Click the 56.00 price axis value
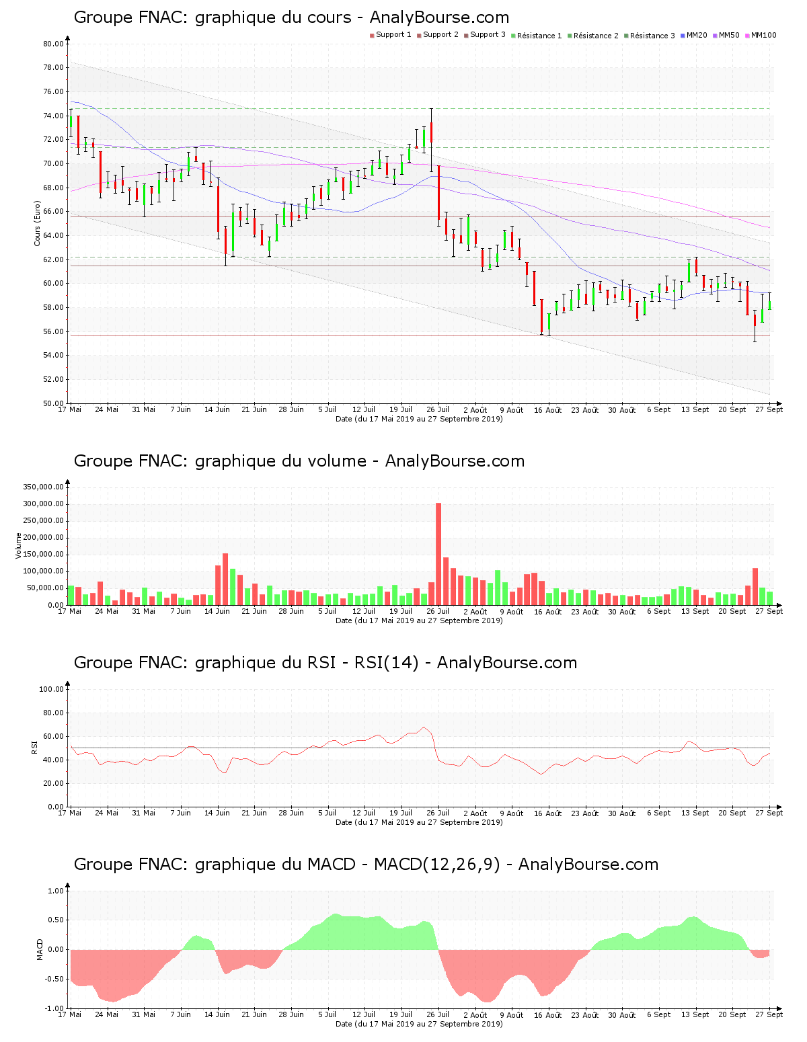The image size is (807, 1042). [53, 331]
